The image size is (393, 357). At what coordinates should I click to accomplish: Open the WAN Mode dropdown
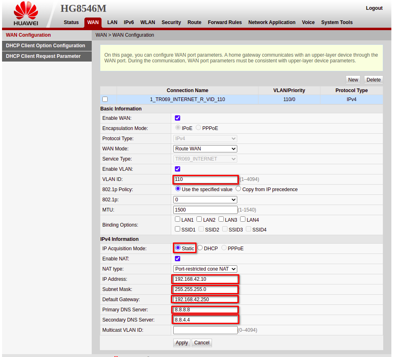[x=205, y=149]
